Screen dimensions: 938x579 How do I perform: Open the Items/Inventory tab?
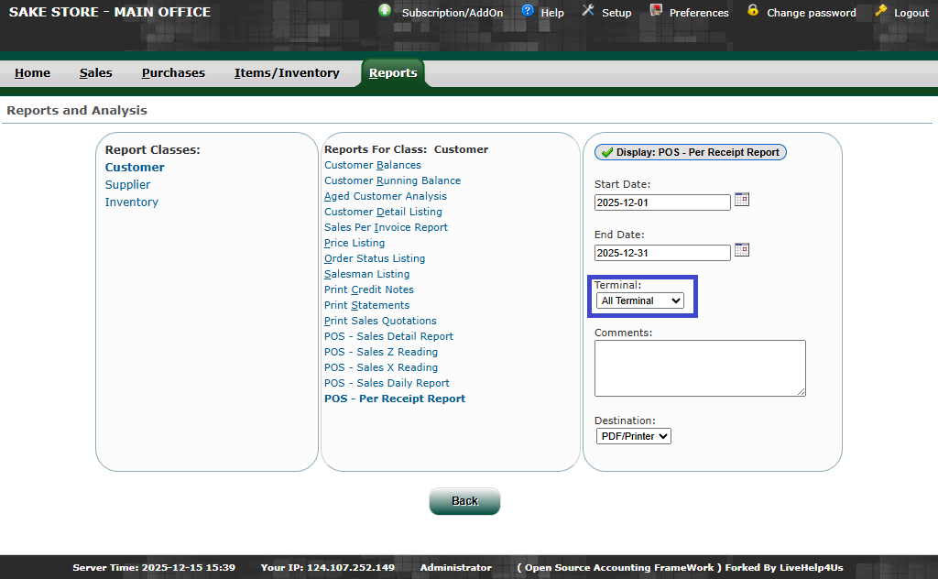tap(287, 73)
